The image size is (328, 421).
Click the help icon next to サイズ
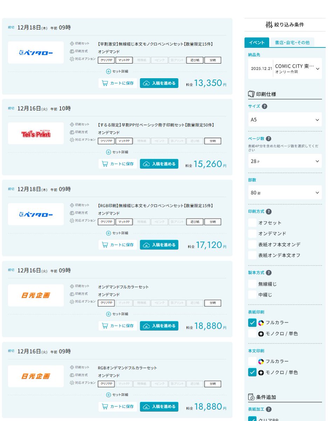pos(265,106)
